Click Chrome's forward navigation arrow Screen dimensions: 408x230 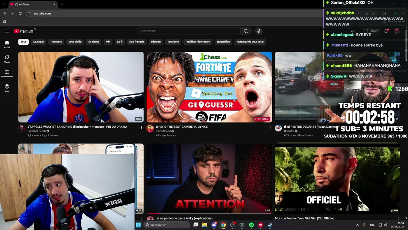(12, 13)
